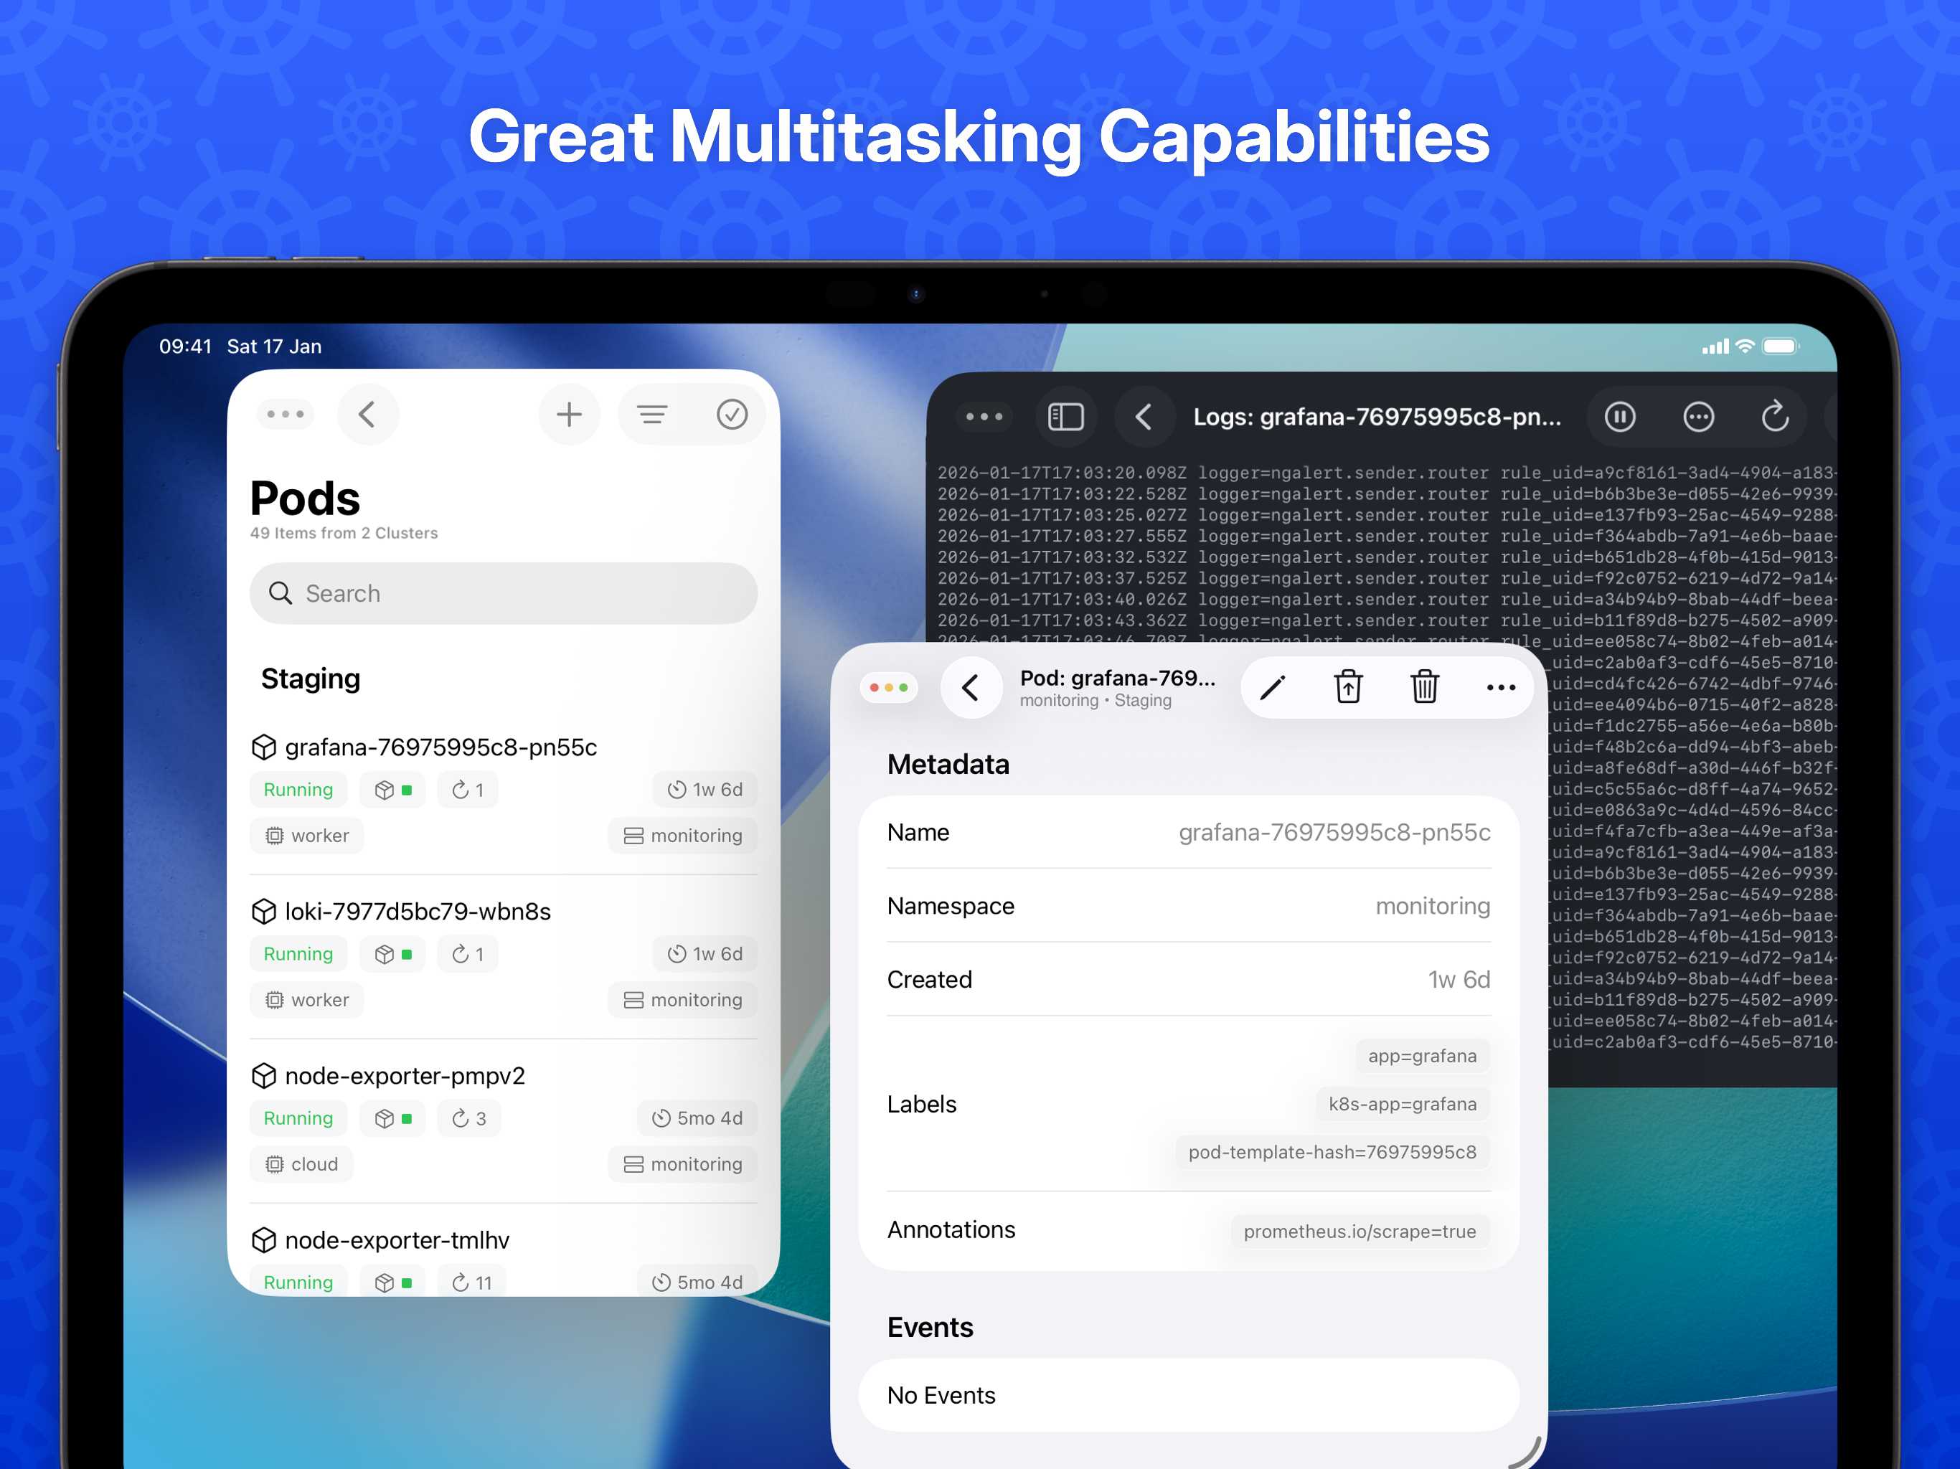This screenshot has height=1469, width=1960.
Task: Click restart count badge of loki pod
Action: 468,955
